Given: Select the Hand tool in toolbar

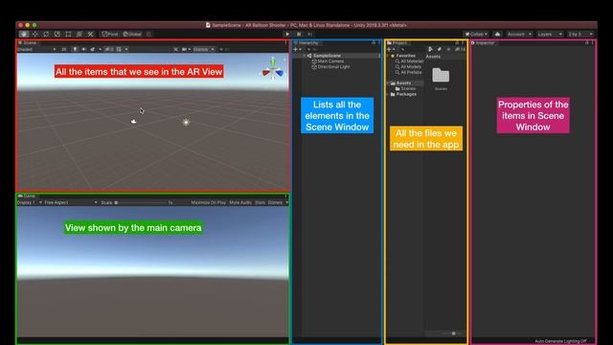Looking at the screenshot, I should click(24, 34).
